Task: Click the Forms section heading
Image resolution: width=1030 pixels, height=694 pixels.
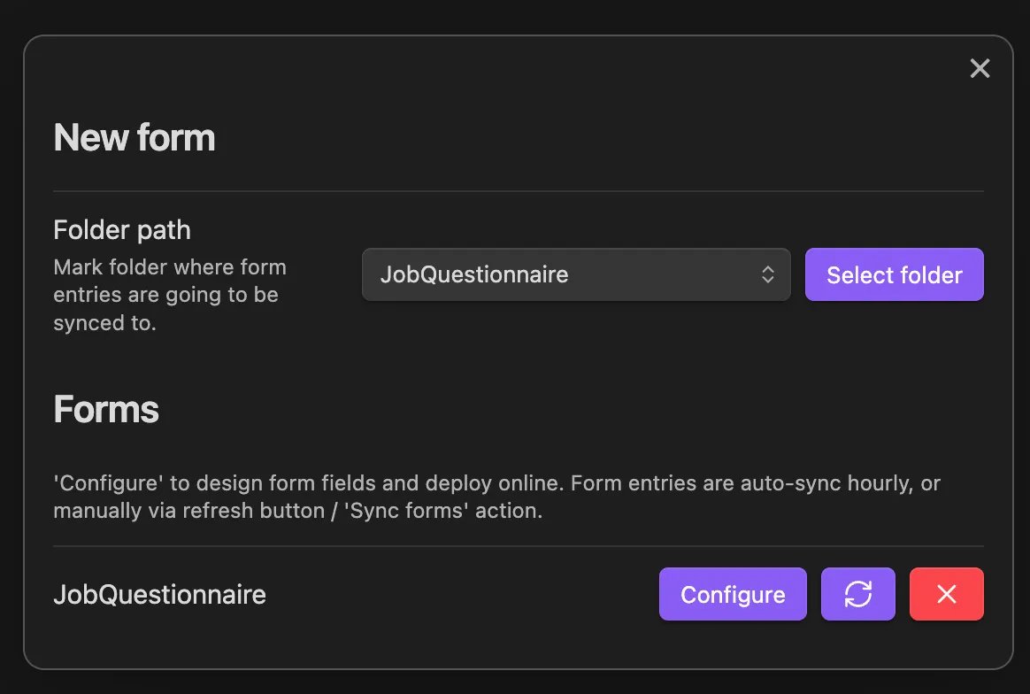Action: point(106,410)
